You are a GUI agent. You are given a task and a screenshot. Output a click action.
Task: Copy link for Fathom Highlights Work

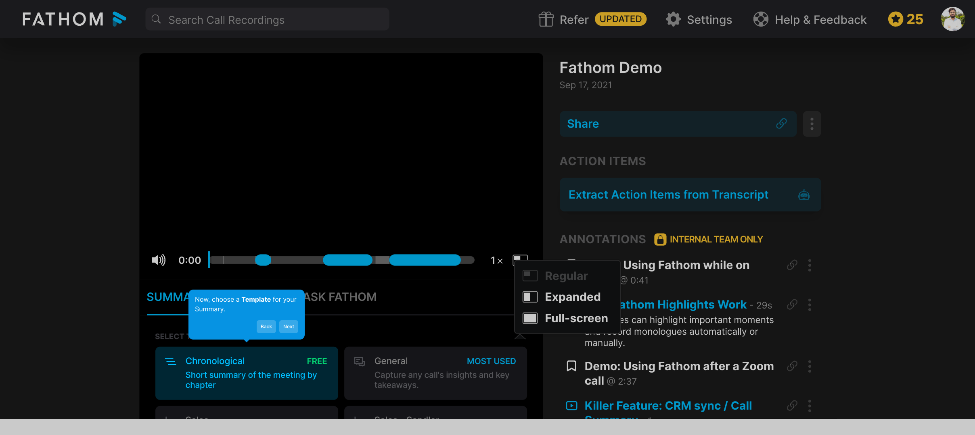click(x=792, y=304)
